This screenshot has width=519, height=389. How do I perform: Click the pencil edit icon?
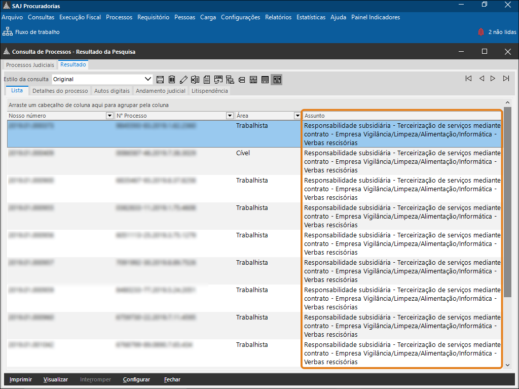pos(183,80)
